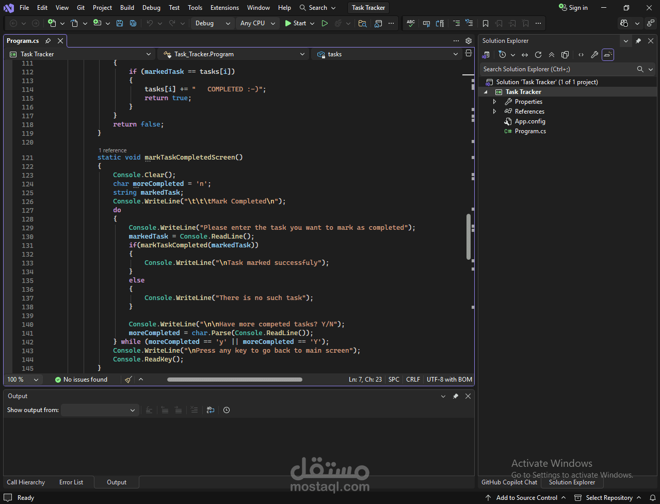This screenshot has width=660, height=504.
Task: Open Properties via the wrench icon
Action: coord(594,55)
